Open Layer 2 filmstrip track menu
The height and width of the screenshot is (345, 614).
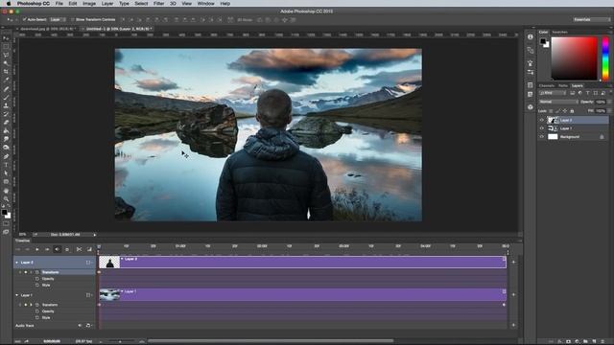[x=89, y=263]
